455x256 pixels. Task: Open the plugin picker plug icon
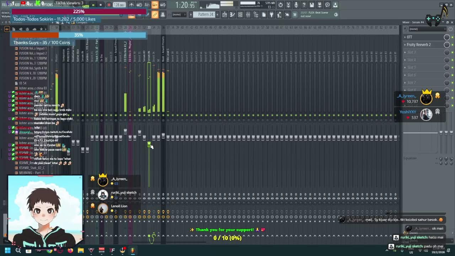point(272,15)
